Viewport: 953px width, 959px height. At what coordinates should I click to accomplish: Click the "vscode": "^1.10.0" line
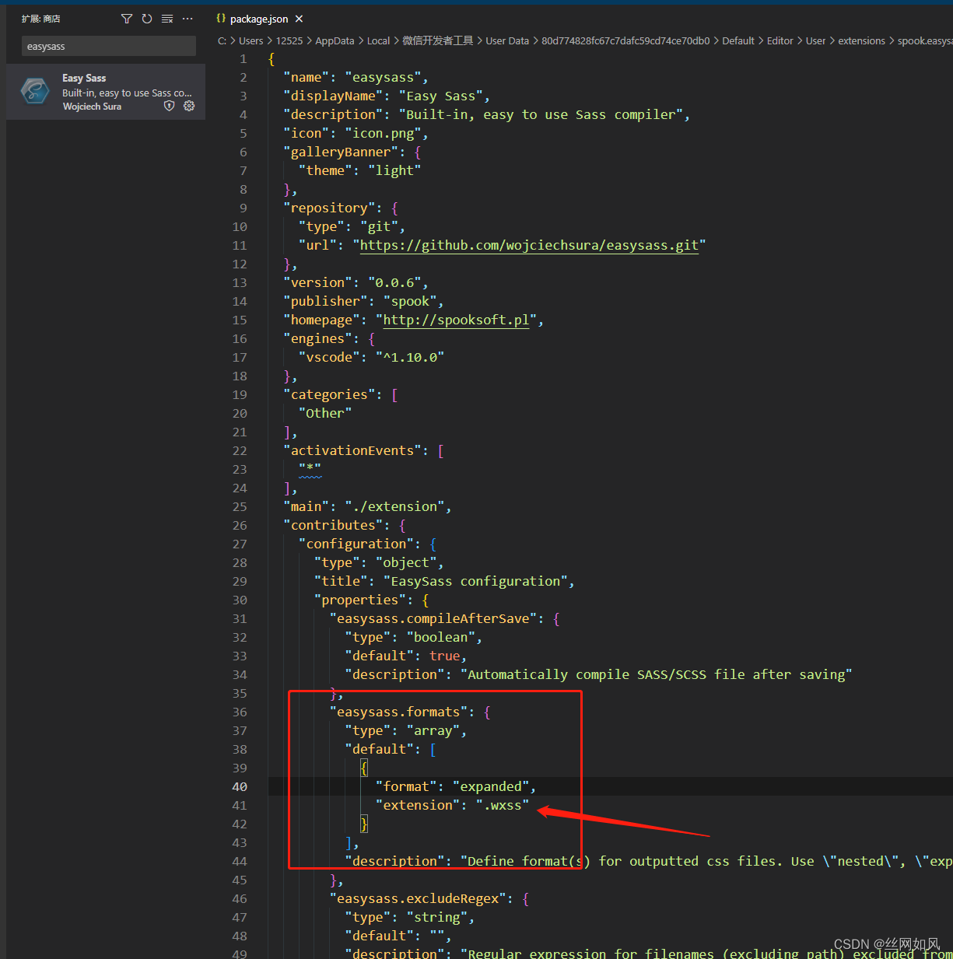click(372, 357)
